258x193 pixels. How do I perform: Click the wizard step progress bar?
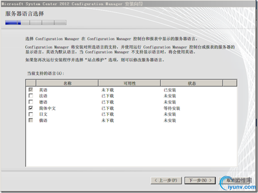(x=36, y=23)
